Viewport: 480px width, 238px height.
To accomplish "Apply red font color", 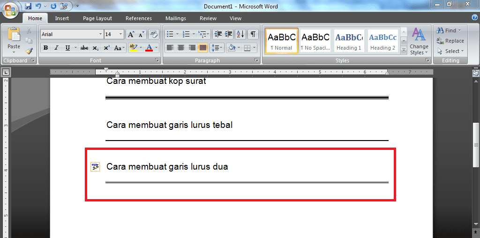I will coord(149,48).
